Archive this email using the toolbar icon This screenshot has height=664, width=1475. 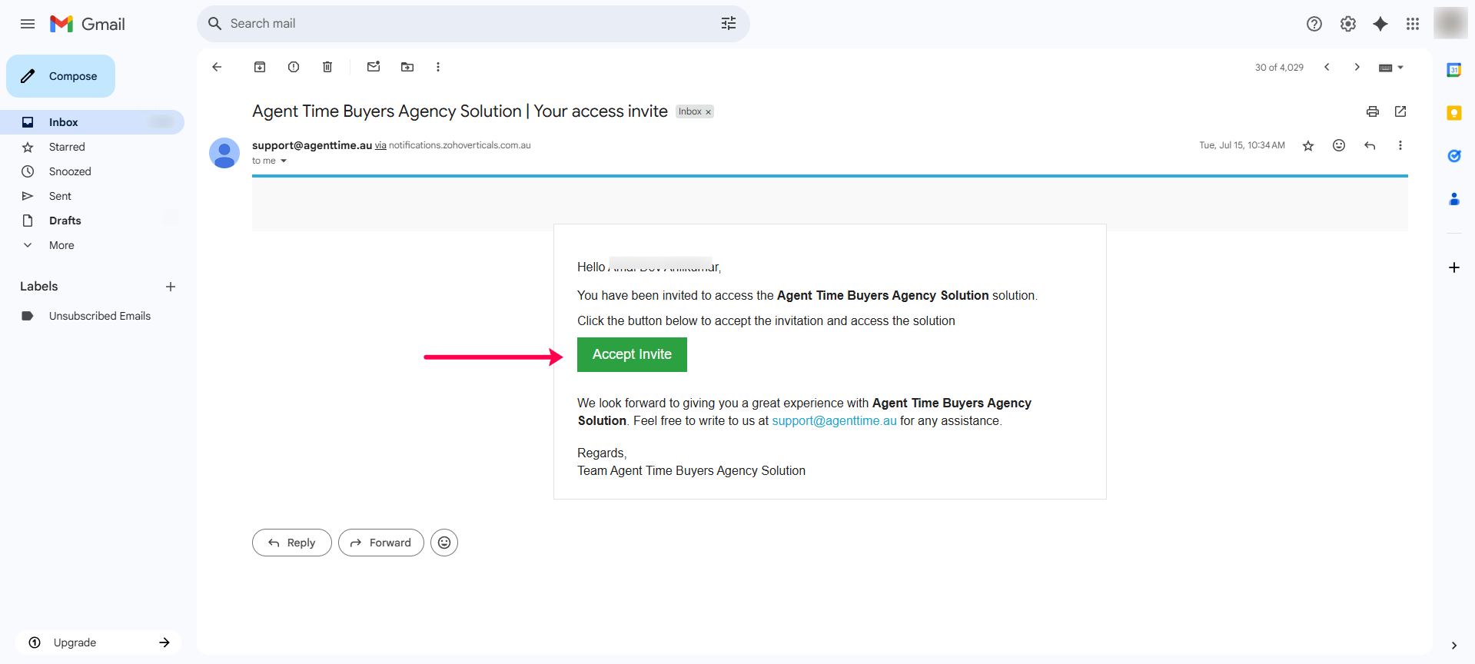tap(260, 67)
